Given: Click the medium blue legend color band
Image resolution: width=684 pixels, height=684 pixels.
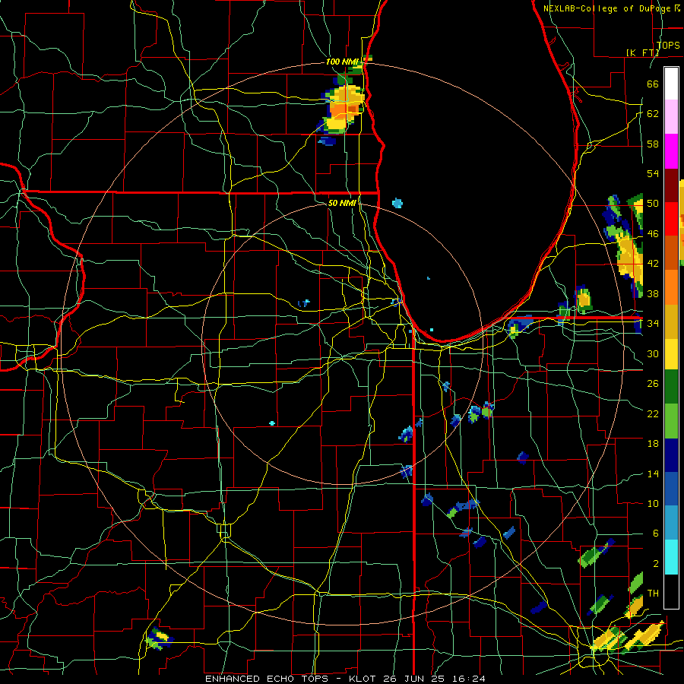Looking at the screenshot, I should (x=671, y=489).
